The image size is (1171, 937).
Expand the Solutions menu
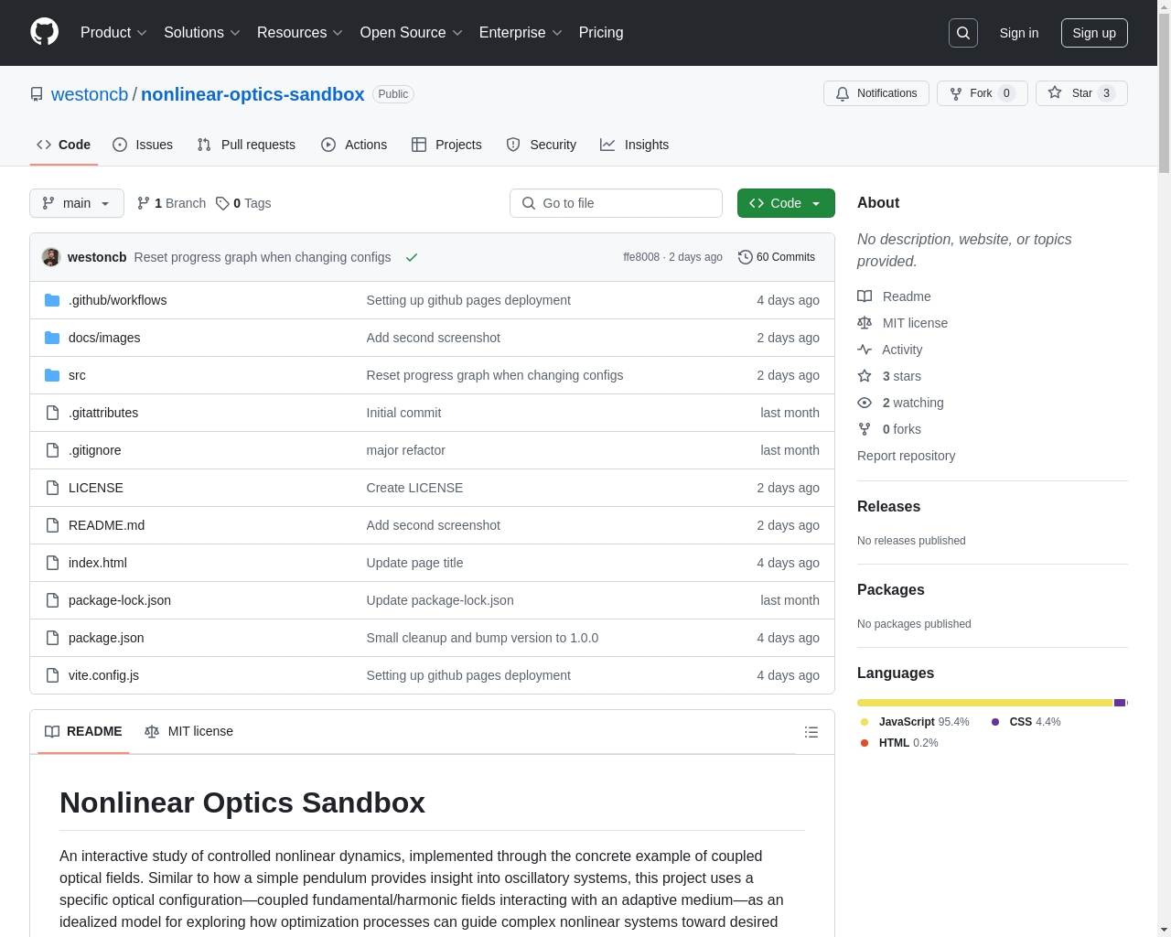coord(202,33)
